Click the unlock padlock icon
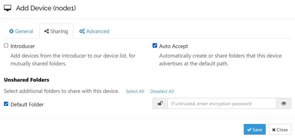The height and width of the screenshot is (138, 295). [x=160, y=104]
